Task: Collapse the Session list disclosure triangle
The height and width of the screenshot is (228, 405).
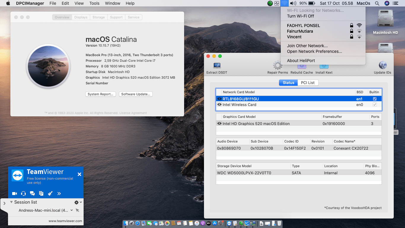Action: (x=11, y=202)
